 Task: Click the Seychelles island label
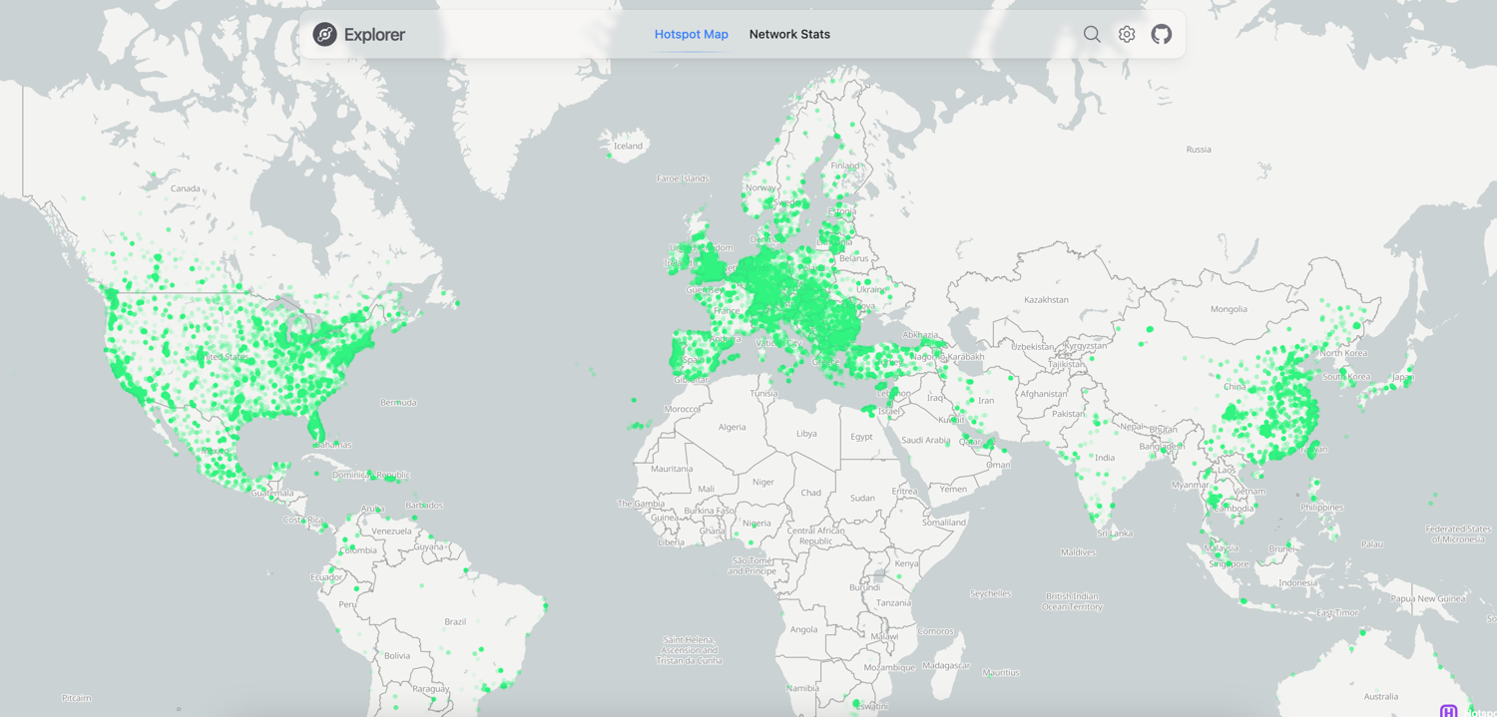point(990,593)
